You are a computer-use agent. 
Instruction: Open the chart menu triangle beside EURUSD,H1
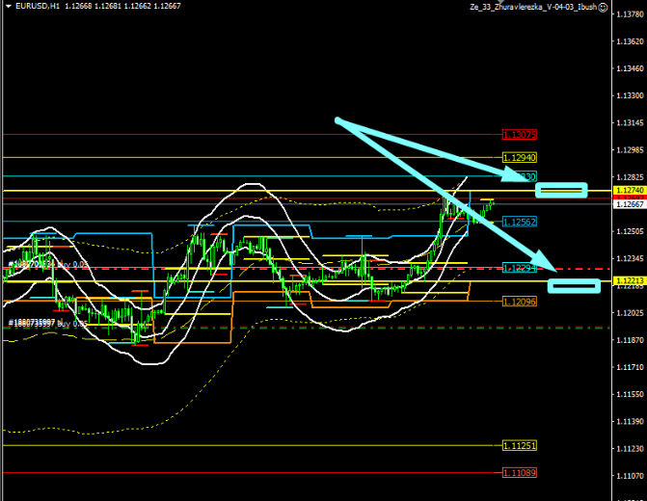(x=7, y=8)
